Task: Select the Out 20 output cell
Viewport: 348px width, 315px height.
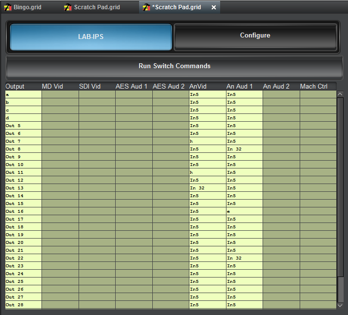Action: pos(23,242)
